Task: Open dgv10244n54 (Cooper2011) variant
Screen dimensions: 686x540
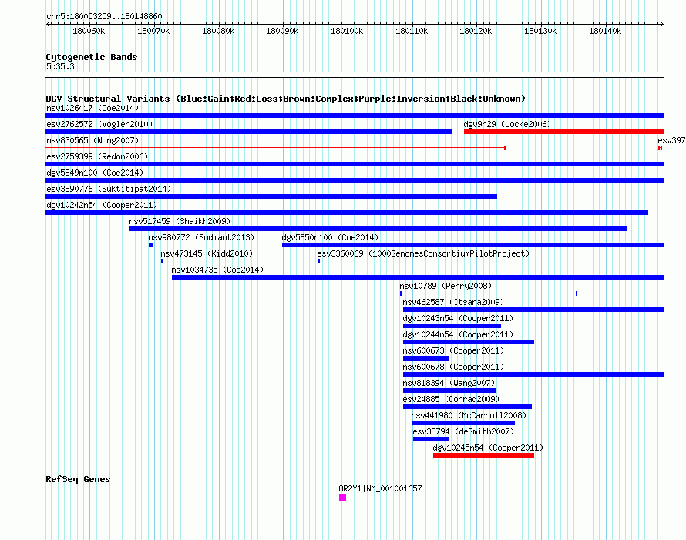Action: pos(458,334)
